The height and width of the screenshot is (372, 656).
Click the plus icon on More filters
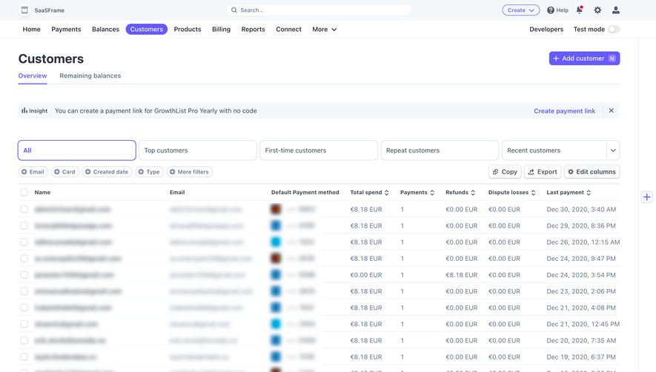tap(173, 172)
